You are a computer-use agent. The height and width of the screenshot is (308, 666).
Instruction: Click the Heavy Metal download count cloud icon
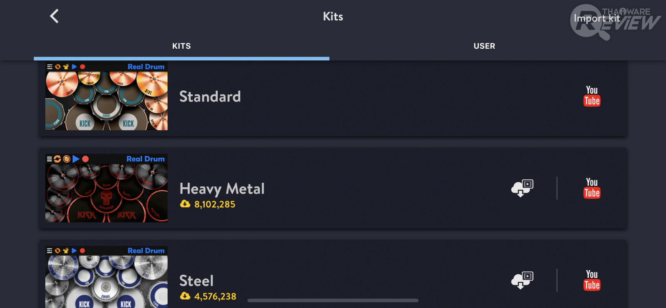(185, 204)
